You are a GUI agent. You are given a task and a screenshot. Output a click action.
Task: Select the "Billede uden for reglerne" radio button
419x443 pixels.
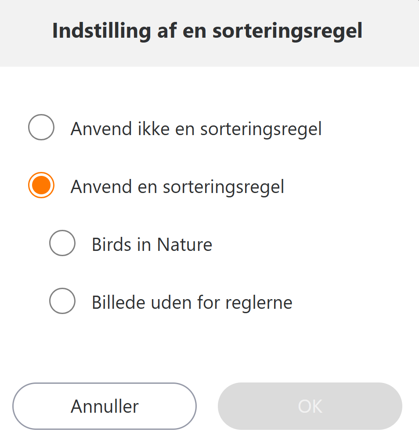pyautogui.click(x=62, y=301)
